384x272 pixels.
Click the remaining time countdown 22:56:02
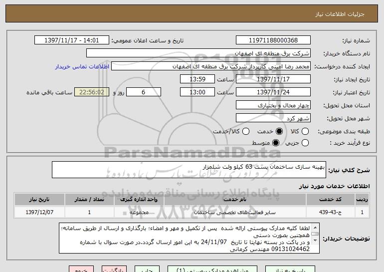92,92
